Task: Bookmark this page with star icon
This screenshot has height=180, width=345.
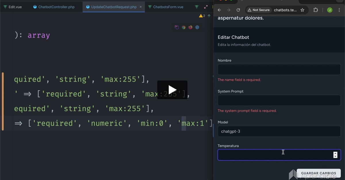Action: point(302,10)
